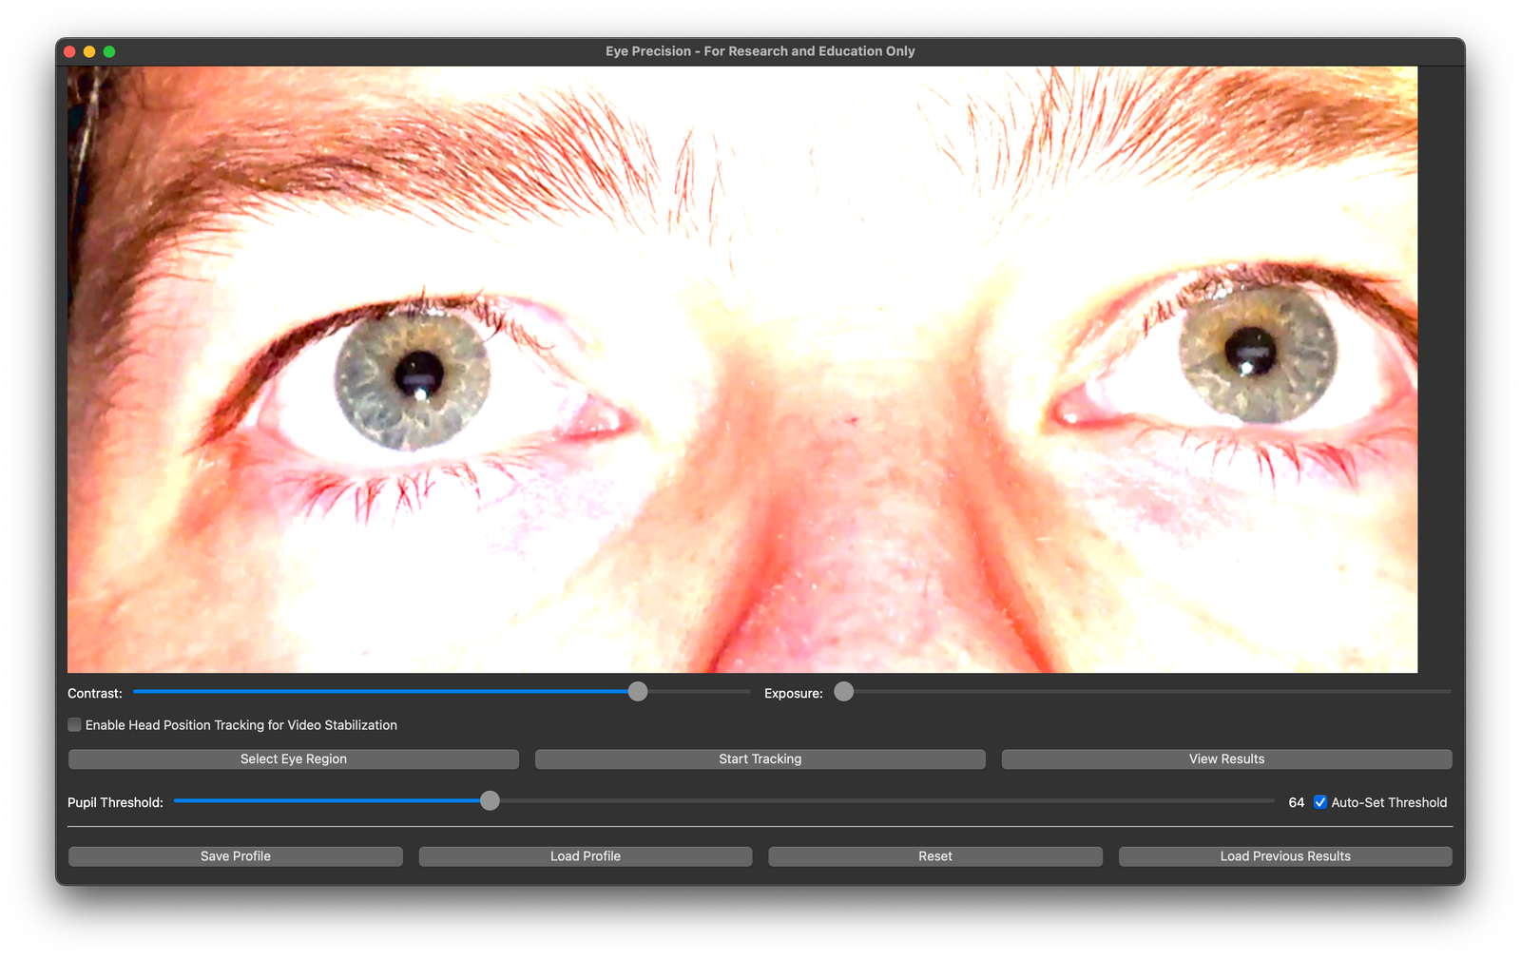Click the Eye Precision window title text
Viewport: 1521px width, 959px height.
click(760, 51)
